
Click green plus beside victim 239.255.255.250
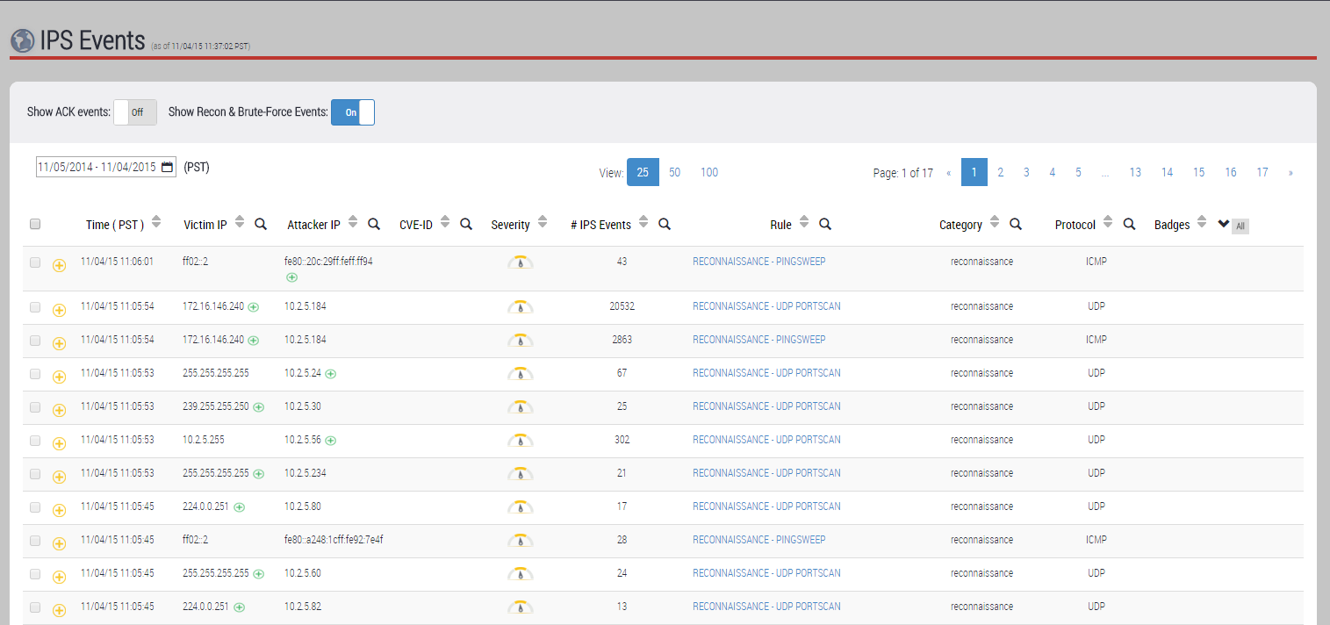[x=259, y=407]
